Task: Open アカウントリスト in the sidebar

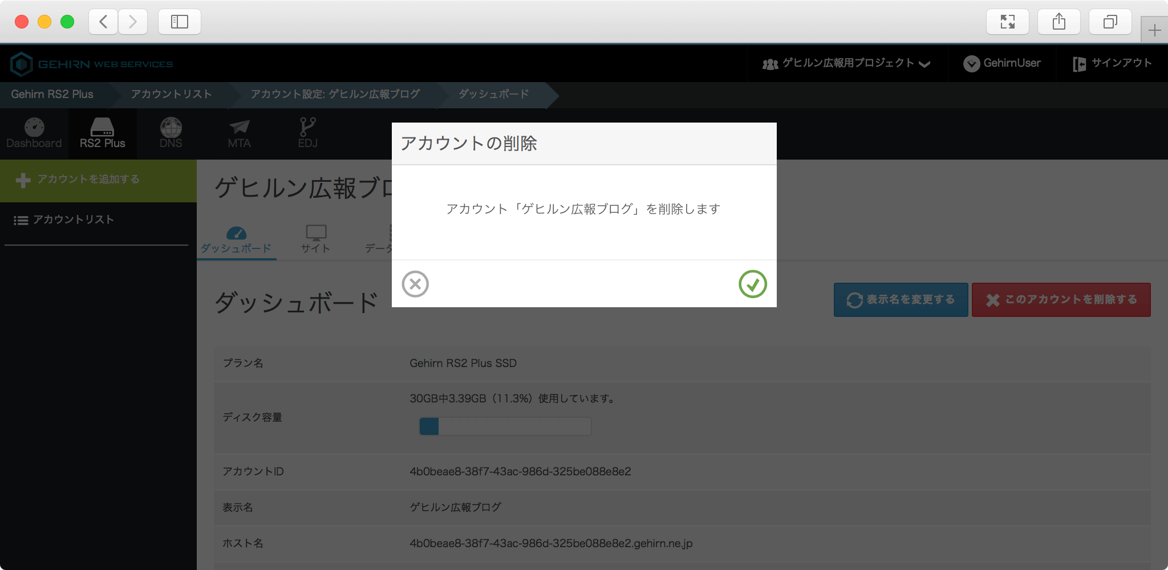Action: pyautogui.click(x=73, y=220)
